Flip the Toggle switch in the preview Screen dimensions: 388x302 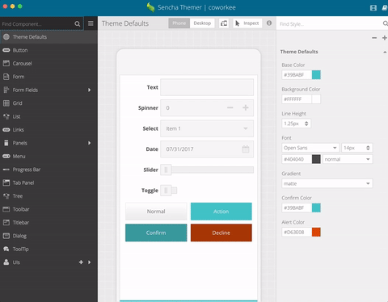coord(169,191)
